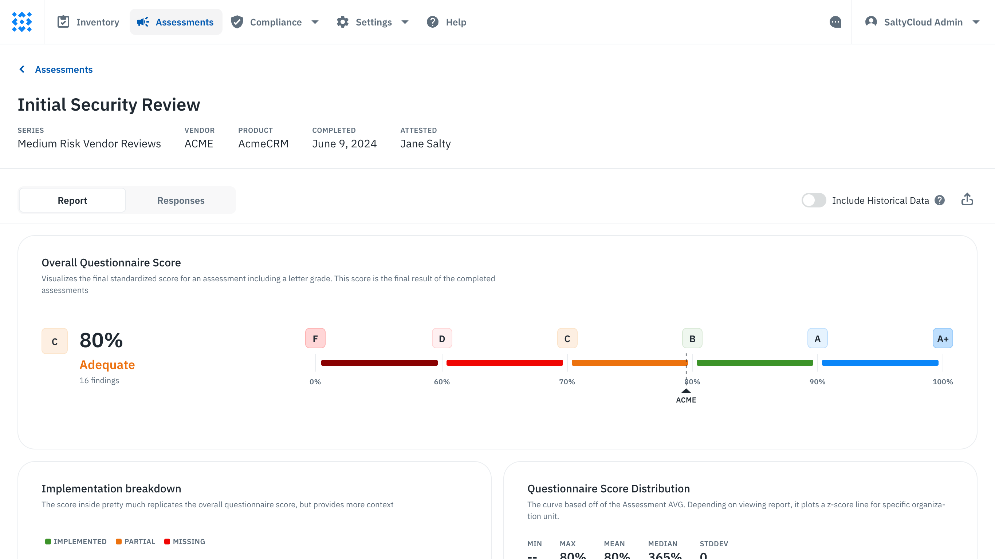
Task: Expand the Settings dropdown arrow
Action: point(405,22)
